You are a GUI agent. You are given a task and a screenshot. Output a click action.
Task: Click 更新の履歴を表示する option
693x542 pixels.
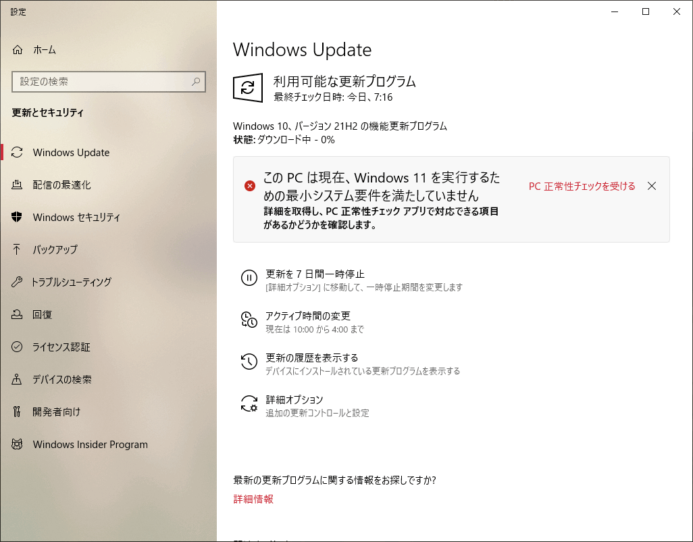[312, 358]
